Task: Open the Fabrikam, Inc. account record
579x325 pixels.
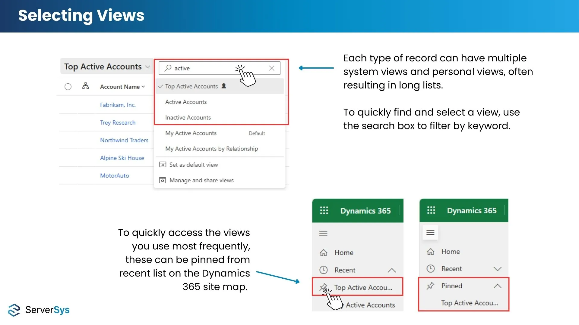Action: coord(118,105)
